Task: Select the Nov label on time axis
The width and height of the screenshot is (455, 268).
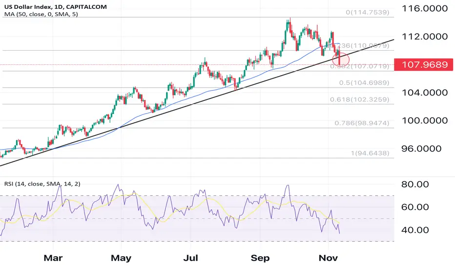Action: coord(328,258)
